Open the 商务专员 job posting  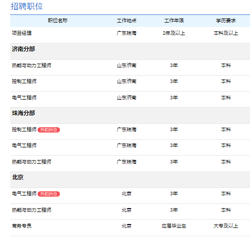click(22, 226)
